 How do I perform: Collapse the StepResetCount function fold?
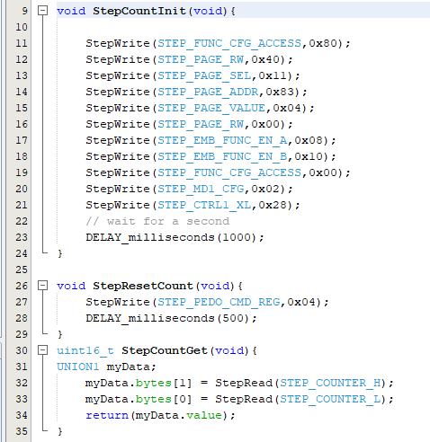coord(42,286)
